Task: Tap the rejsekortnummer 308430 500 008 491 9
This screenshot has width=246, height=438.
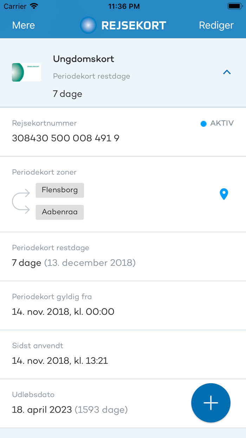Action: click(x=66, y=138)
